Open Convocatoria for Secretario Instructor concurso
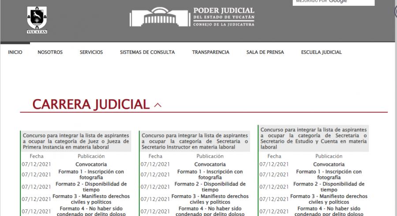The width and height of the screenshot is (397, 216). click(x=210, y=164)
